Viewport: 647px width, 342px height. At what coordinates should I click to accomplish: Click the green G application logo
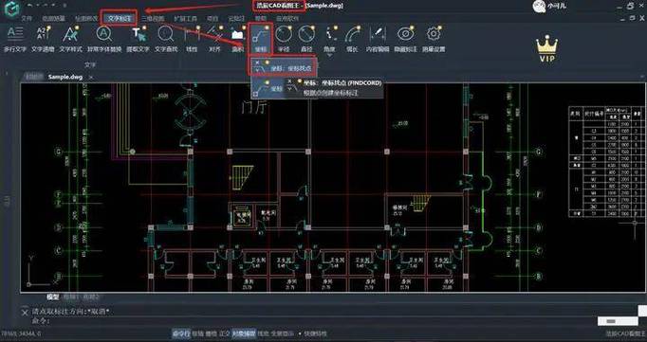click(11, 9)
